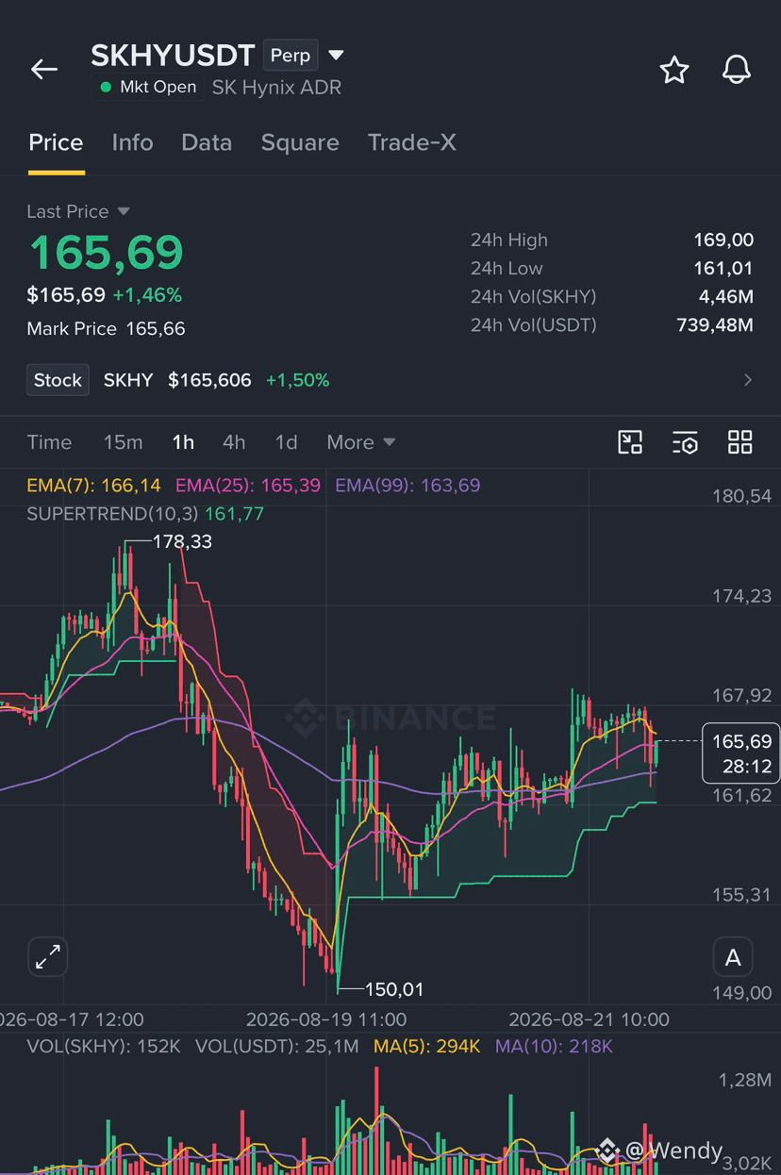Open price alert bell icon
The width and height of the screenshot is (781, 1175).
point(737,70)
